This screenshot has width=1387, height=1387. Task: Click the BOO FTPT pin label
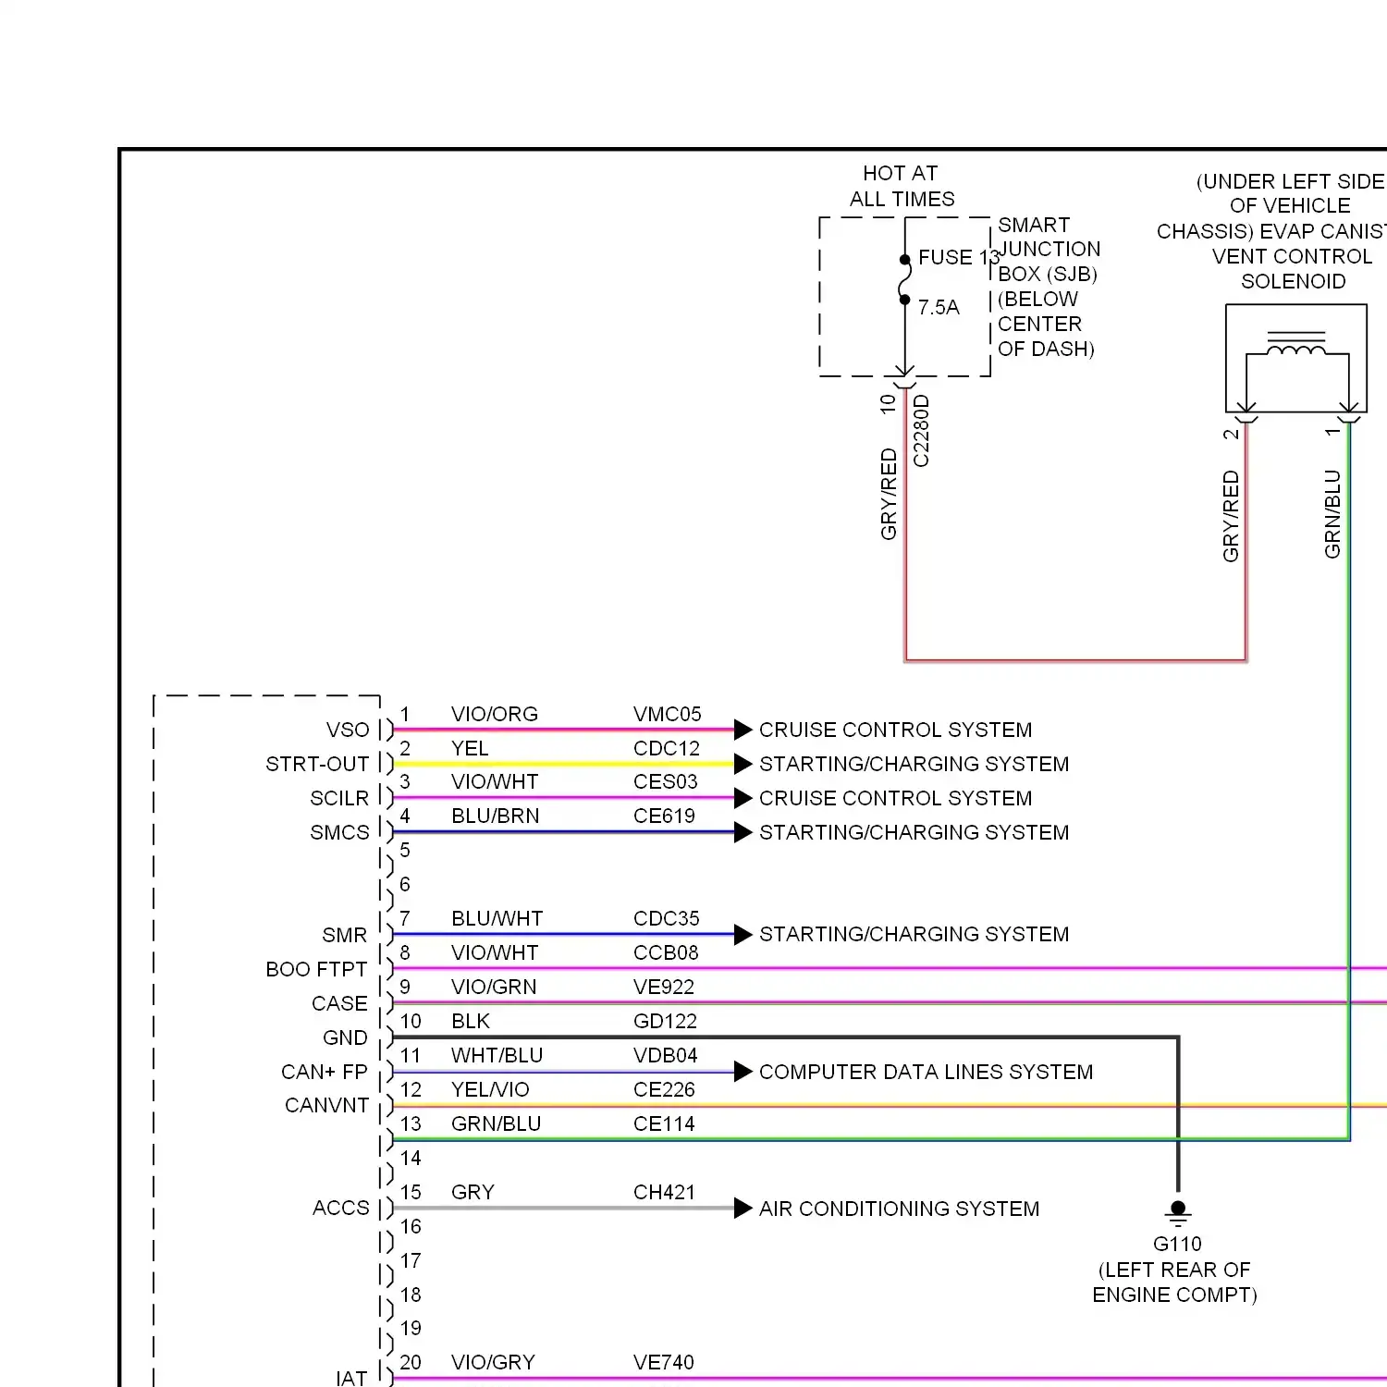316,969
